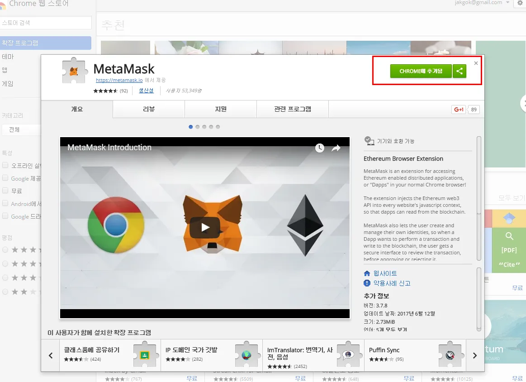Click the 89 count next to G+1

[x=474, y=110]
